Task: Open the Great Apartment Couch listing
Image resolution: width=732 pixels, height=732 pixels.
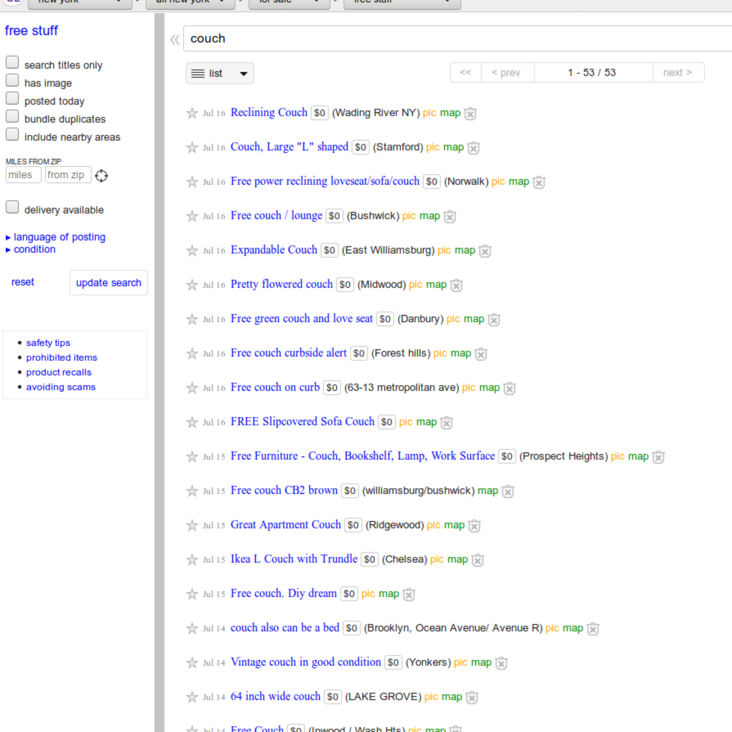Action: (286, 525)
